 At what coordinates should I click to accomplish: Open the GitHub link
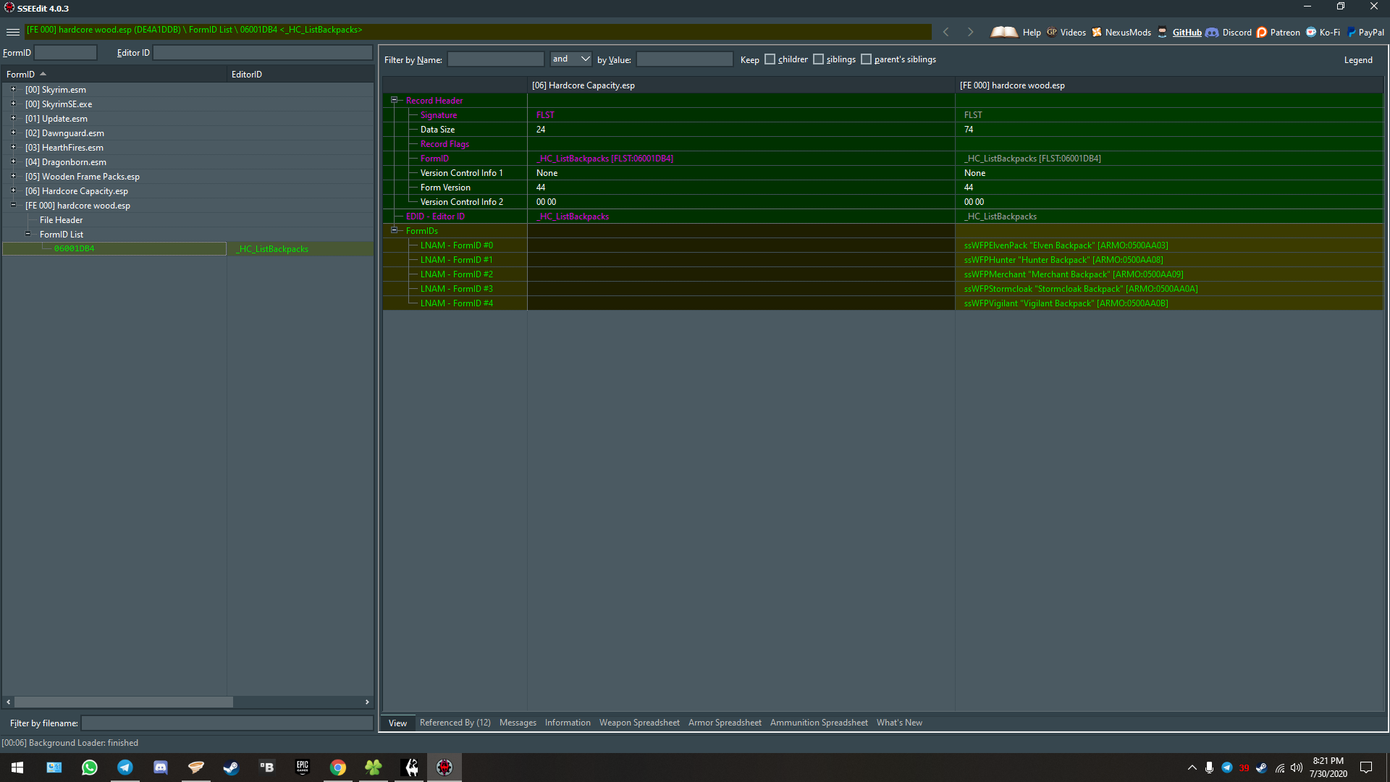[1187, 33]
